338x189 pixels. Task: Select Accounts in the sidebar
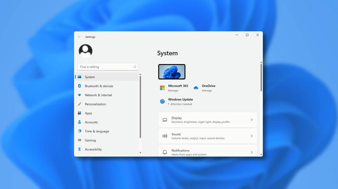point(107,122)
